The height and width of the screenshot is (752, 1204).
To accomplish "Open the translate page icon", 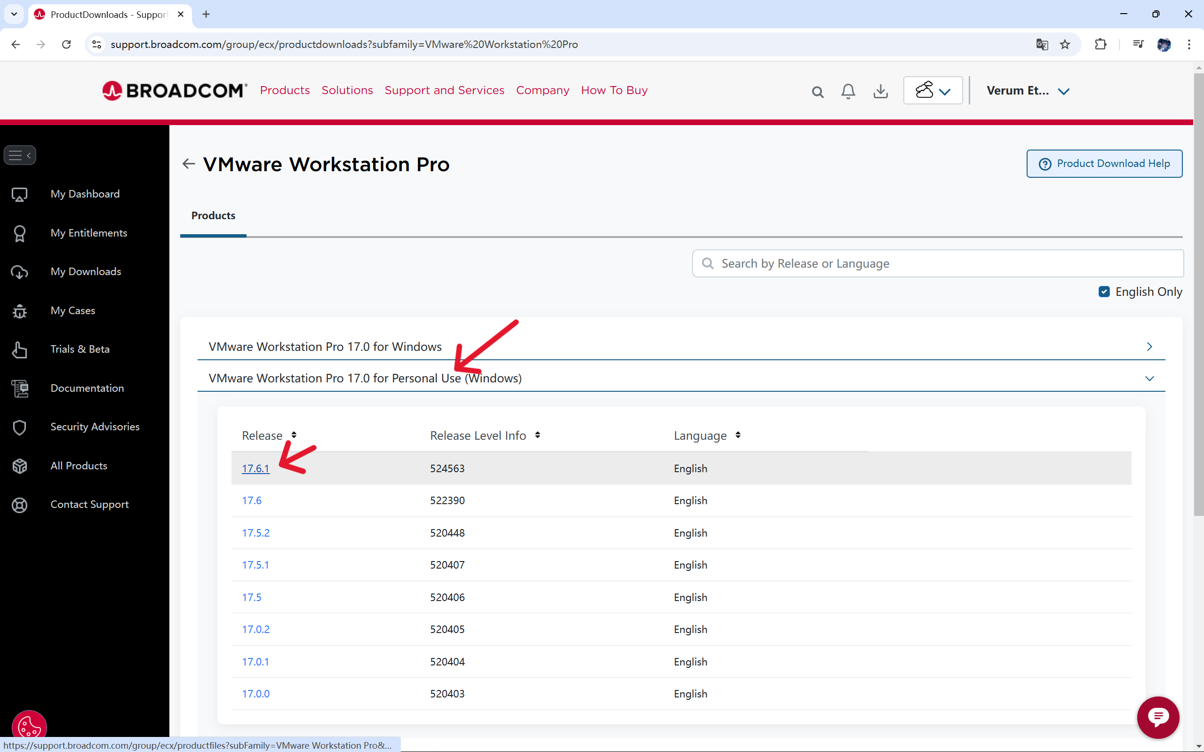I will click(x=1042, y=44).
